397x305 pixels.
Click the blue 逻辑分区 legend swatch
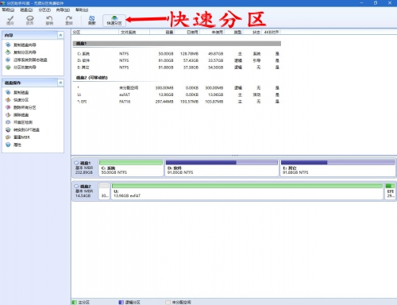tap(121, 302)
